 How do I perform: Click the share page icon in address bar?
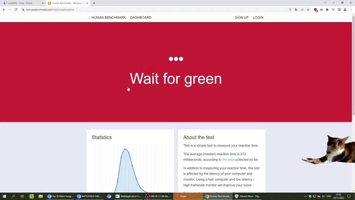pos(302,10)
